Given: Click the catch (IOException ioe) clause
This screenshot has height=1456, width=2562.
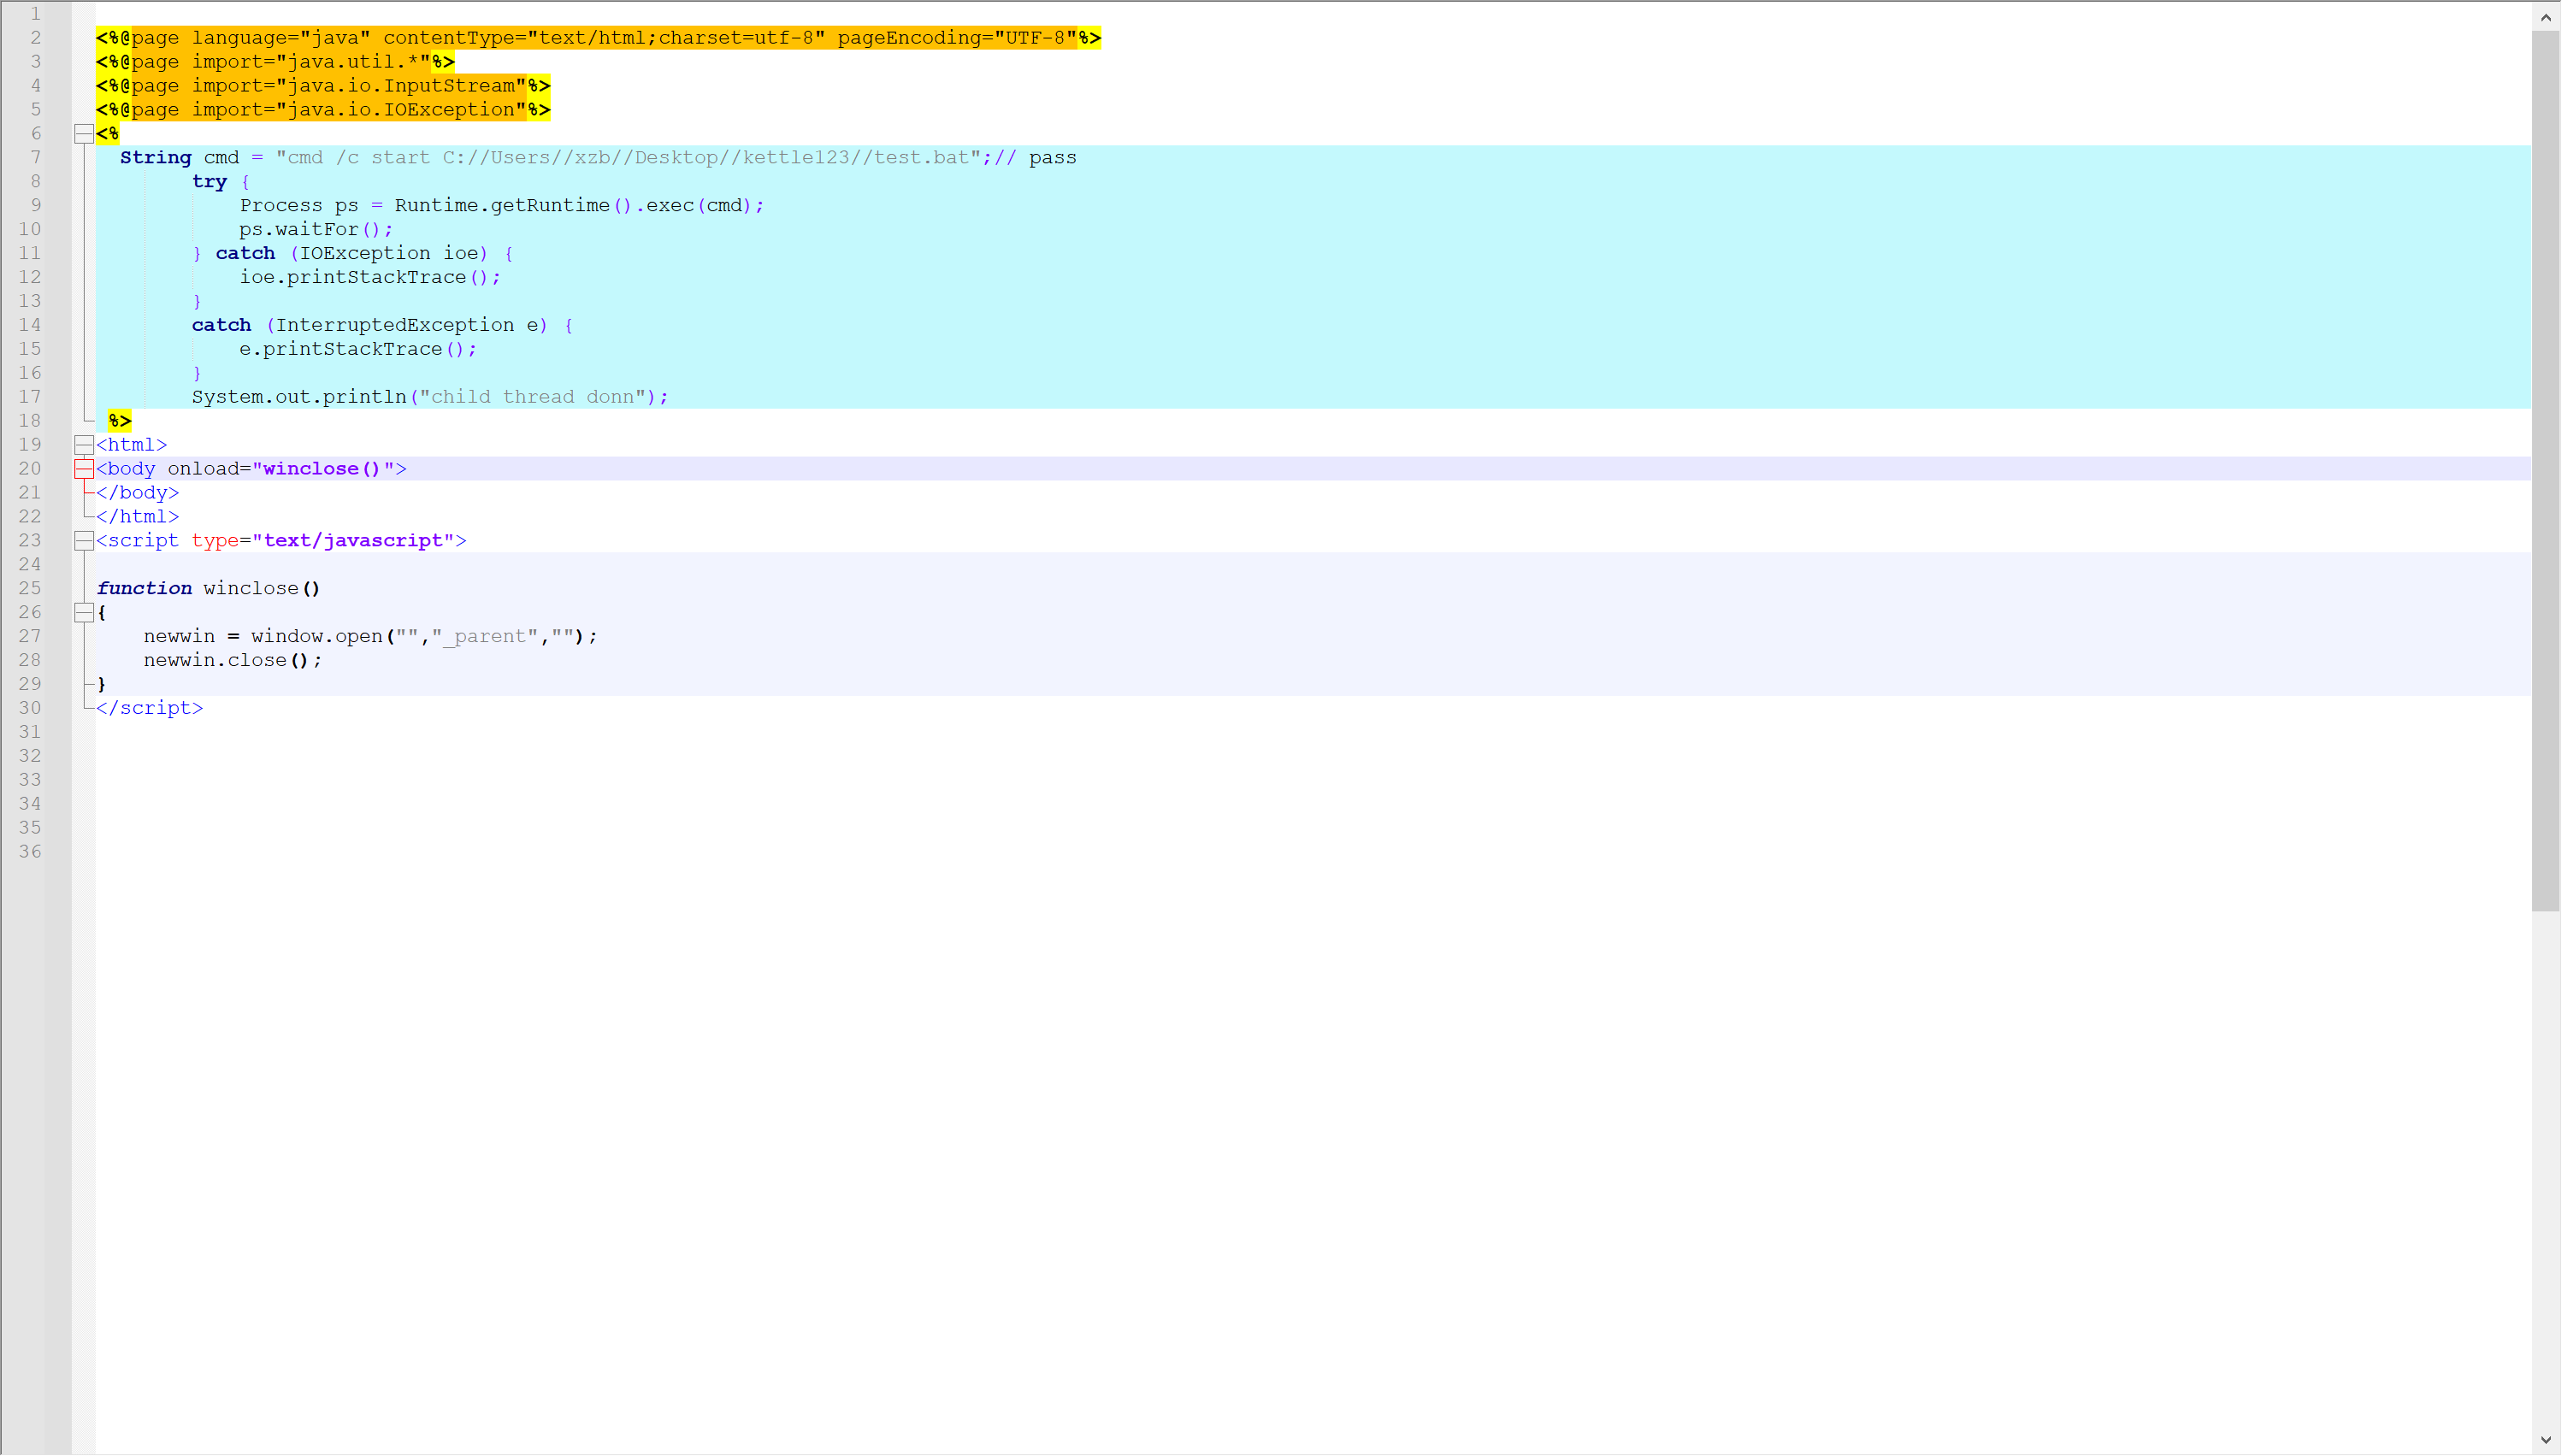Looking at the screenshot, I should pyautogui.click(x=352, y=254).
